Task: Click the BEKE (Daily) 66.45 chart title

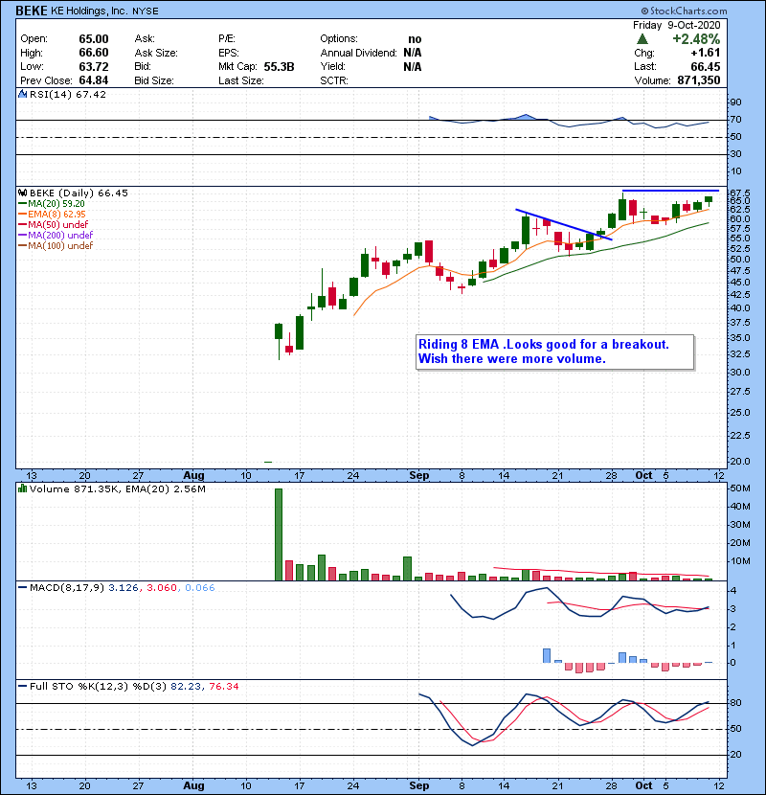Action: point(79,193)
